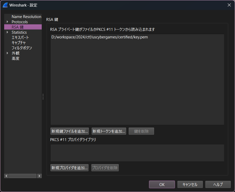
Task: Click 新規鍵ファイルを追加 button
Action: point(70,131)
